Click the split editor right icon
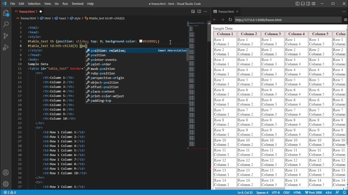Viewport: 348px width, 195px height. click(199, 11)
